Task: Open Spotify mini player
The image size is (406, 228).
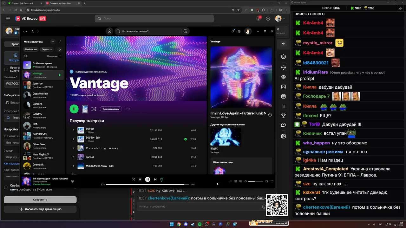Action: (x=267, y=181)
